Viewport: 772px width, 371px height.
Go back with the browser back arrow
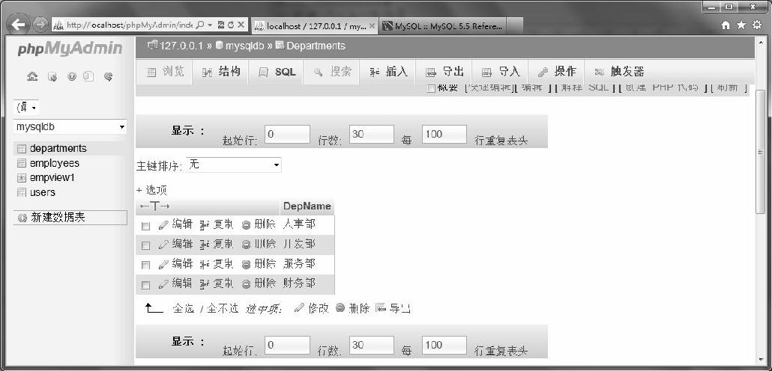19,25
